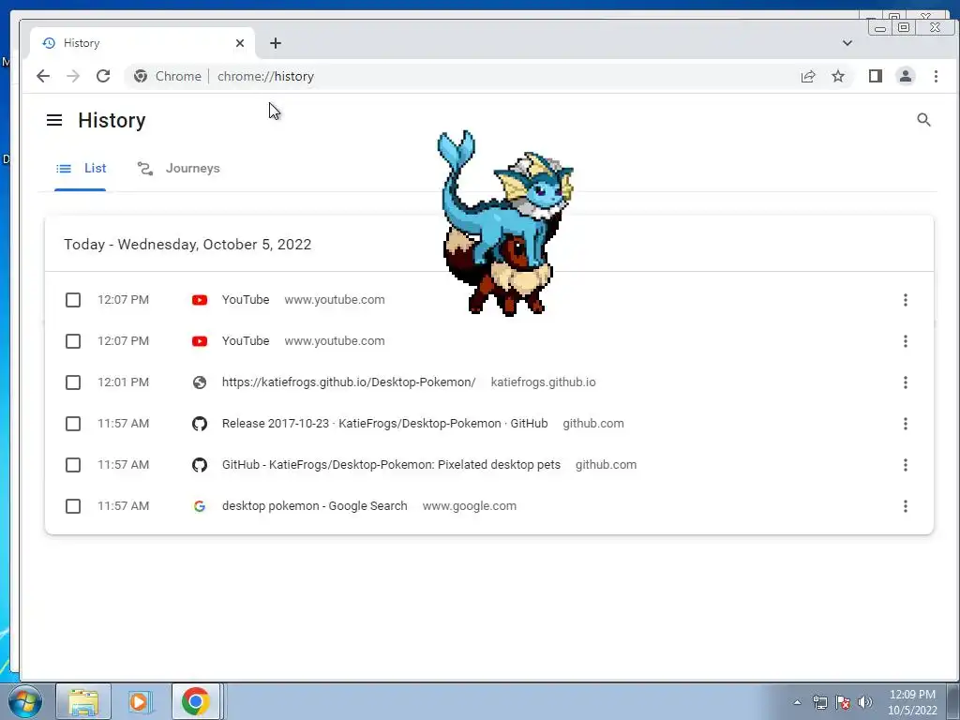Search history with the magnifier icon
The width and height of the screenshot is (960, 720).
click(923, 120)
